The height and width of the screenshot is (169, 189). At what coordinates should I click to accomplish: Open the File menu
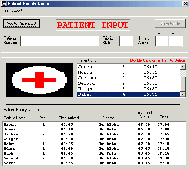coord(6,10)
